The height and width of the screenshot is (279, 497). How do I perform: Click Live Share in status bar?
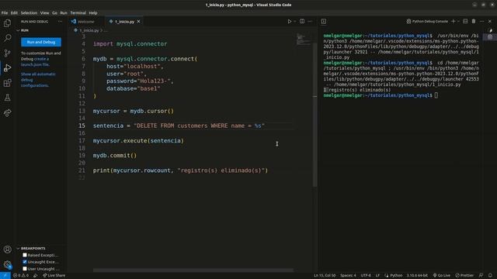(x=54, y=276)
